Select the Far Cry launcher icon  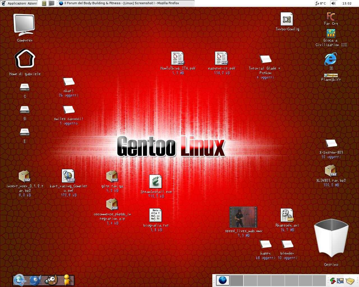(331, 17)
